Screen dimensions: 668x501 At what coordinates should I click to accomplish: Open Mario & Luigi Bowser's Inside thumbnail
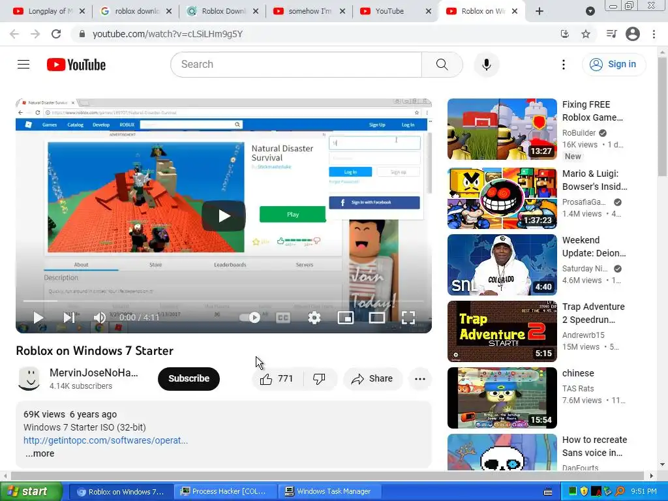pyautogui.click(x=502, y=198)
